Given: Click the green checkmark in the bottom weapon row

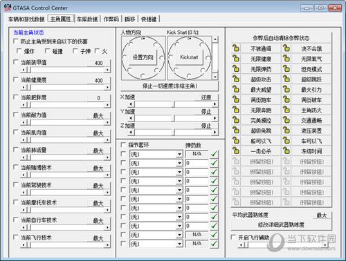Looking at the screenshot, I should point(214,244).
